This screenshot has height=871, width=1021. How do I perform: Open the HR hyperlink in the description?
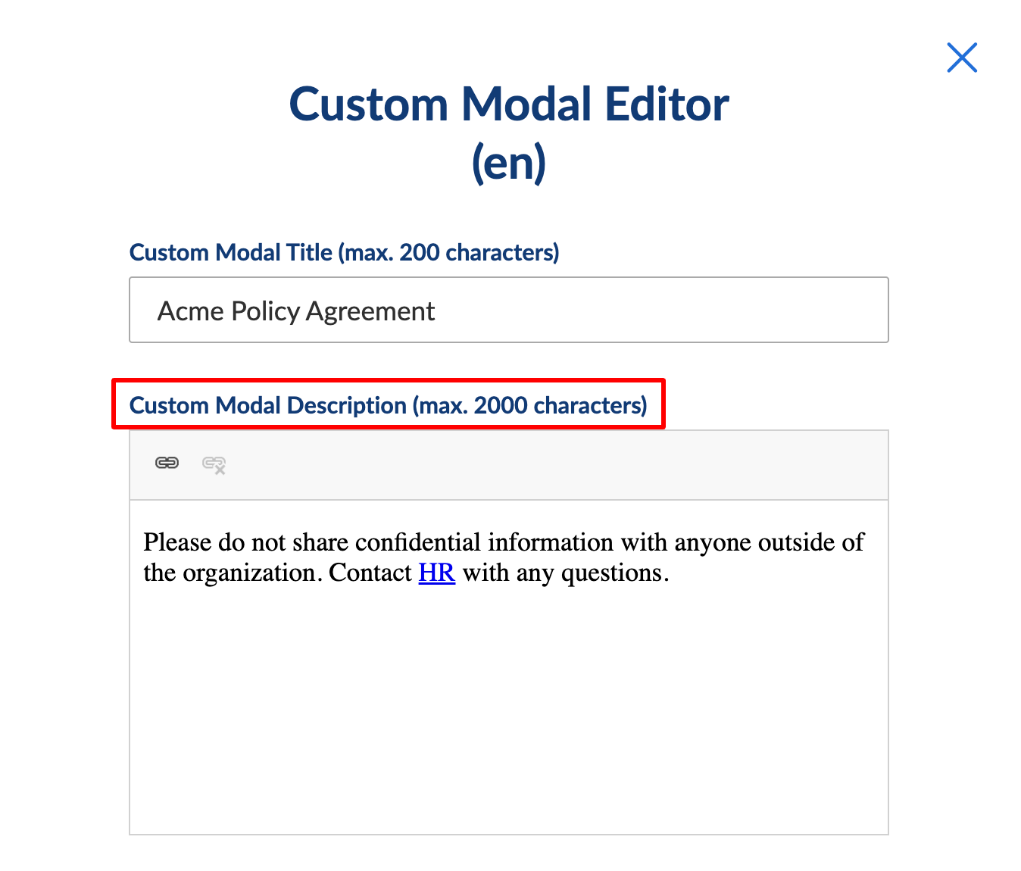tap(437, 573)
